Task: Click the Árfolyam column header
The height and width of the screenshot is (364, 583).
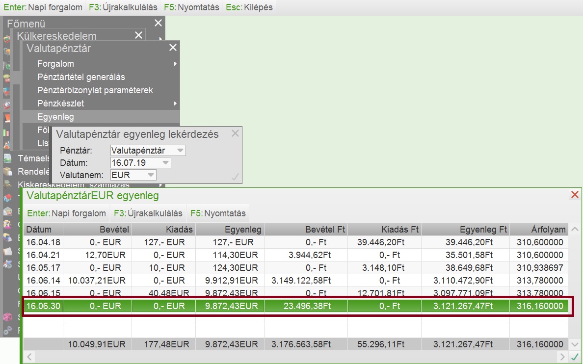Action: point(539,230)
